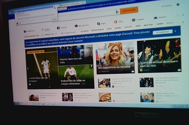Open the Outlook.com shortcut
189x125 pixels.
click(25, 31)
